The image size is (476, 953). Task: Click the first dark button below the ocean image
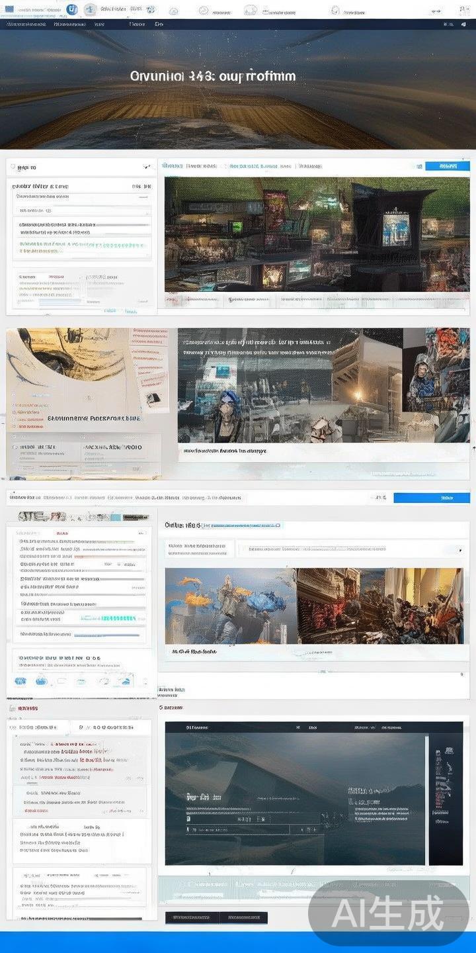pyautogui.click(x=192, y=917)
